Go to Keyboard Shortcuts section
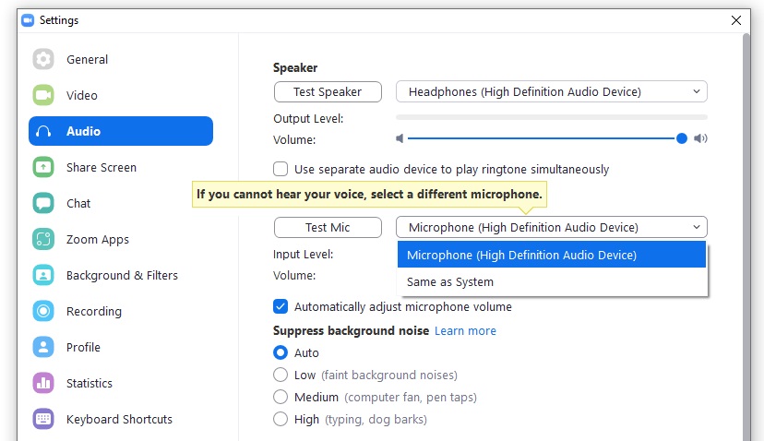Viewport: 764px width, 441px height. pyautogui.click(x=119, y=420)
